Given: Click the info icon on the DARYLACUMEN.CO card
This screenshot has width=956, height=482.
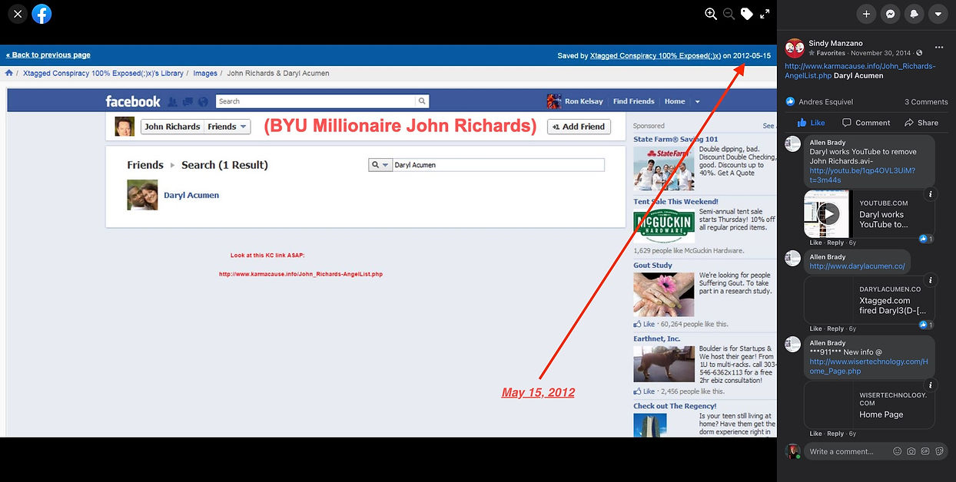Looking at the screenshot, I should tap(931, 280).
